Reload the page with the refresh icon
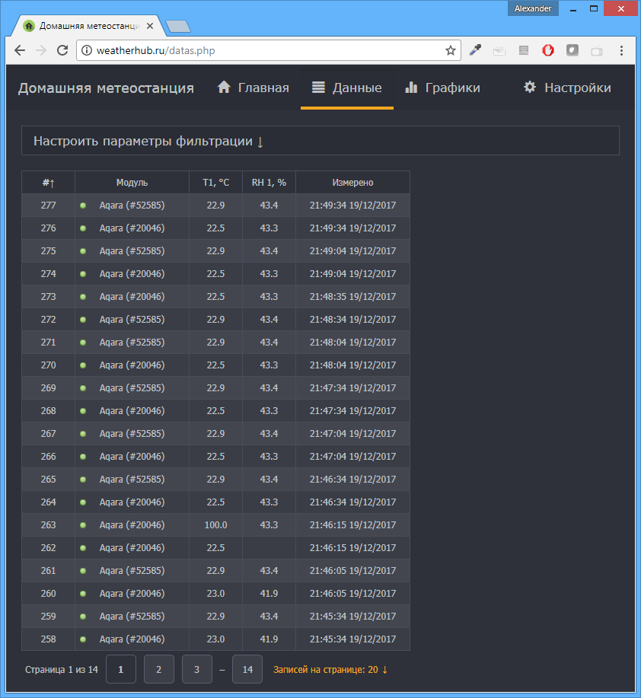Image resolution: width=641 pixels, height=698 pixels. (63, 50)
